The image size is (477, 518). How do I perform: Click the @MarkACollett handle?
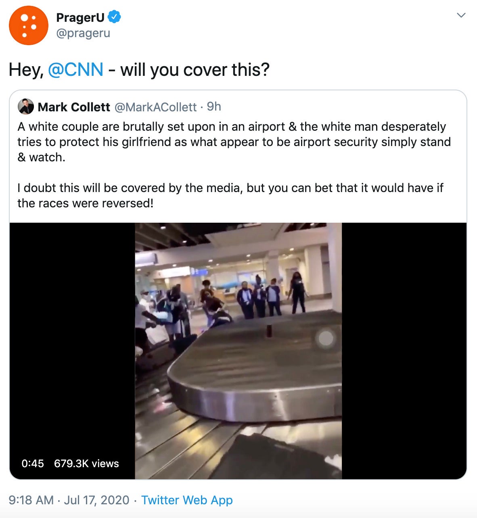click(x=156, y=107)
